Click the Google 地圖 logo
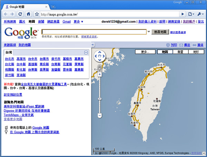The image size is (207, 157). click(21, 33)
